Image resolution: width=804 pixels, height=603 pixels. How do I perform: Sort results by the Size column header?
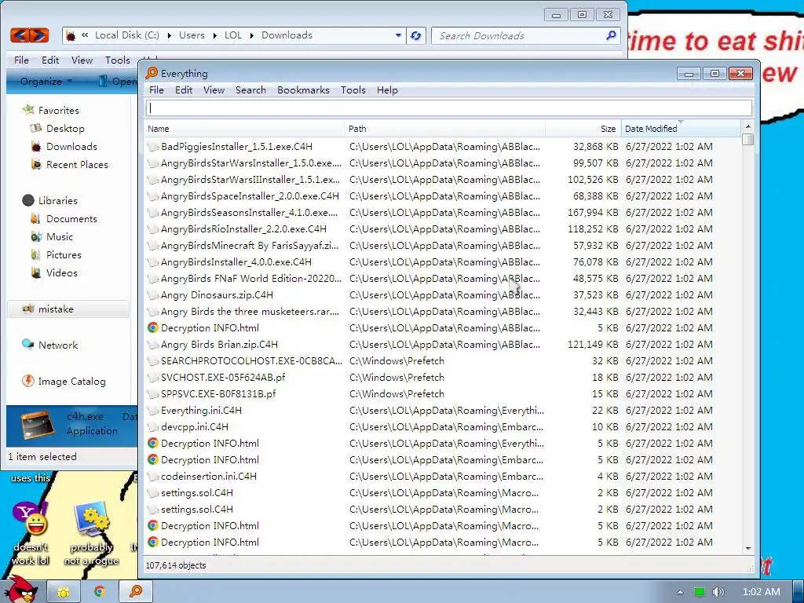[583, 129]
